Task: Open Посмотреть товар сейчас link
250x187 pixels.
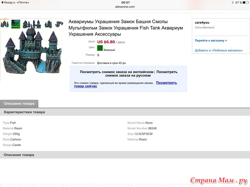Action: (125, 84)
